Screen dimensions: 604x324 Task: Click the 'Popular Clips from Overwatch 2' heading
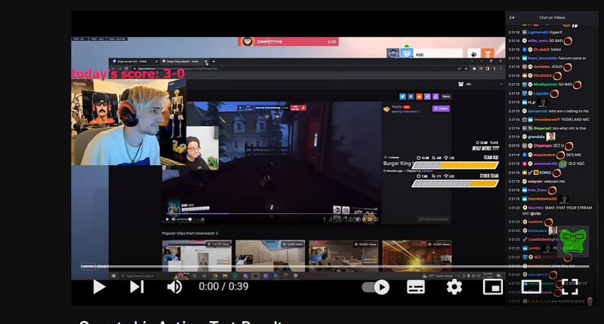pos(190,234)
